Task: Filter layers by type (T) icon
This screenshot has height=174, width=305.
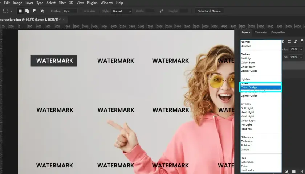Action: (283, 42)
